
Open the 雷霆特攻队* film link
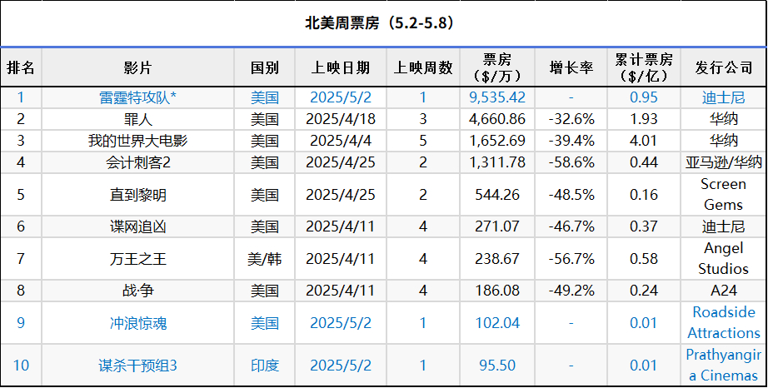click(x=137, y=97)
